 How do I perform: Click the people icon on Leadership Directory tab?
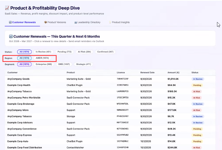tap(76, 22)
